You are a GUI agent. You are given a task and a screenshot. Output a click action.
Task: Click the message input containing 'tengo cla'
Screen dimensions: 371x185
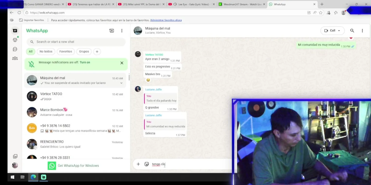click(190, 164)
